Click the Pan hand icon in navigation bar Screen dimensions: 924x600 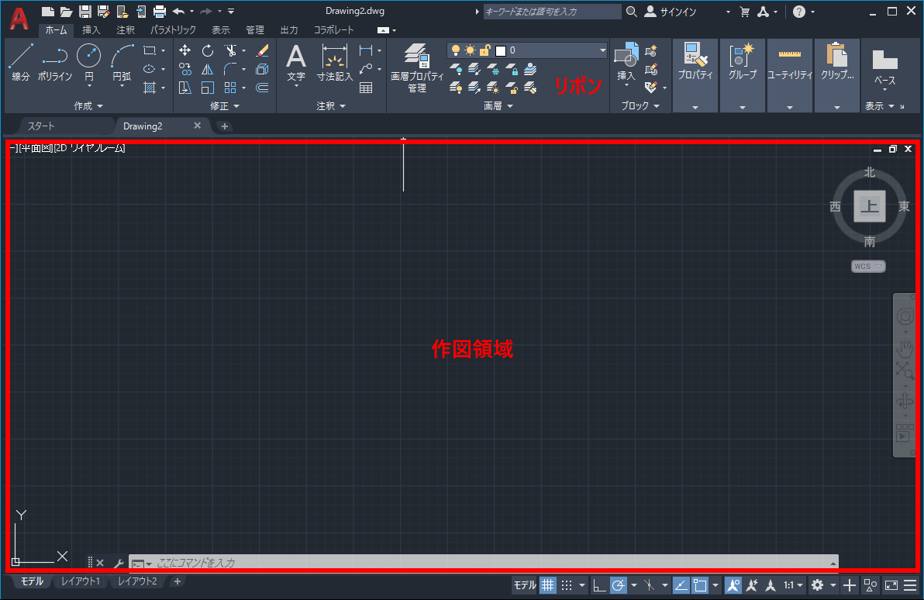[x=905, y=350]
